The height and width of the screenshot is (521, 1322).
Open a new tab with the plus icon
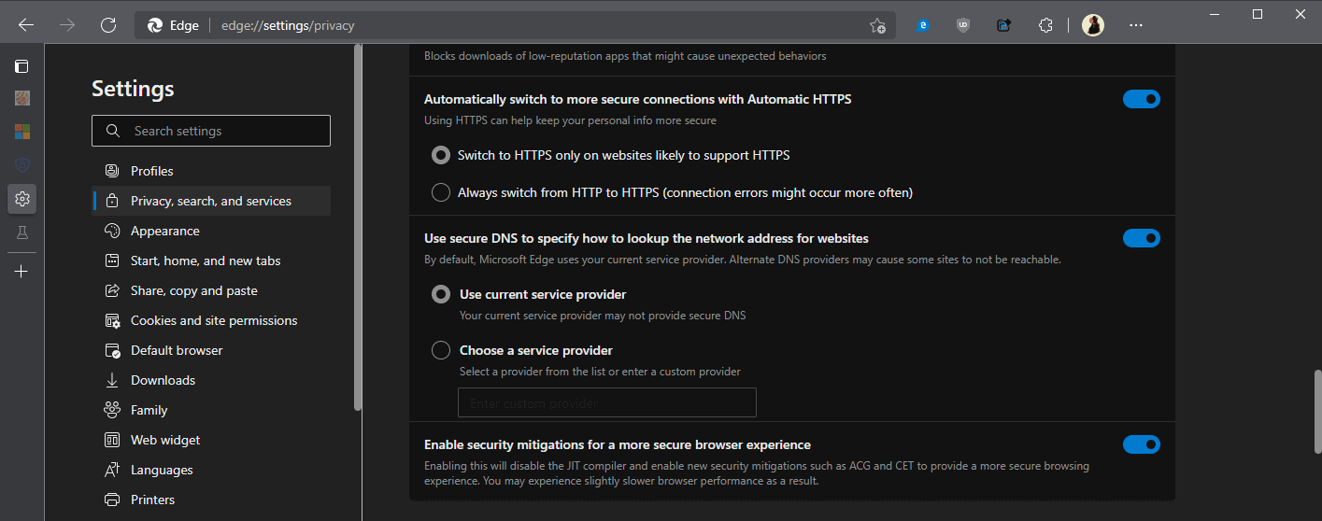22,272
